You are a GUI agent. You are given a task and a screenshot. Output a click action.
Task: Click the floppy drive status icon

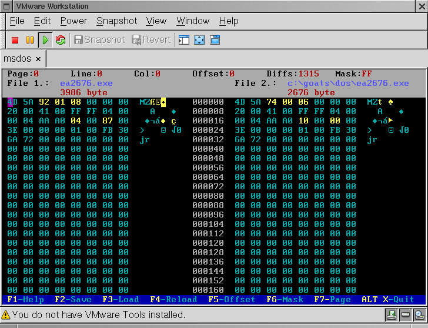point(392,315)
